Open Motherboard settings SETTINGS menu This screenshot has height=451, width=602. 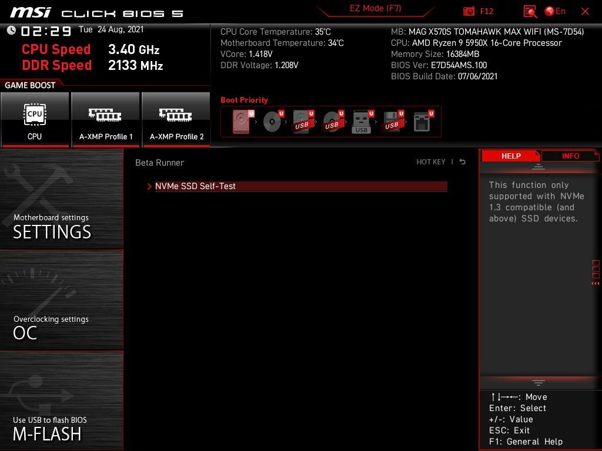click(61, 199)
